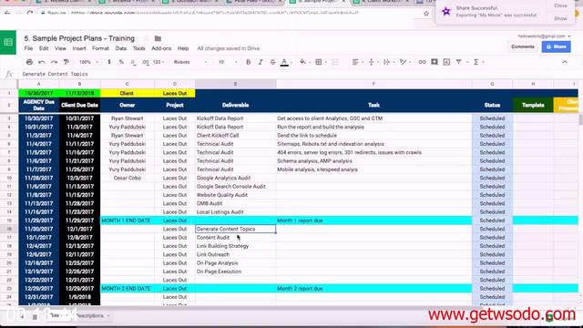Click Show in the Share Successful notification
Viewport: 583px width, 328px height.
coord(560,18)
